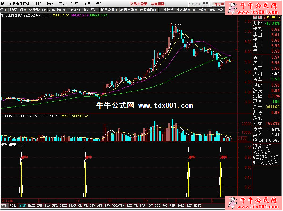Select the BOLL indicator
Viewport: 283px width, 211px height.
[x=181, y=206]
